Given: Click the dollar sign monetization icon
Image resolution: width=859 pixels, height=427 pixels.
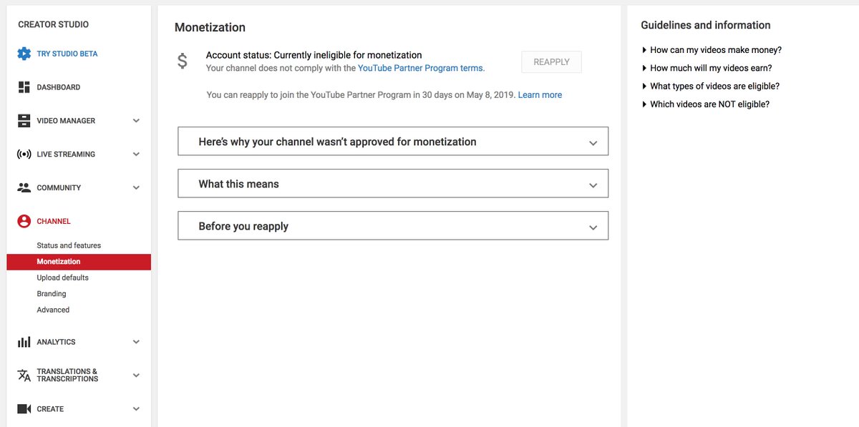Looking at the screenshot, I should click(183, 62).
